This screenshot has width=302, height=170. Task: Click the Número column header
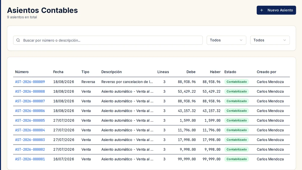(x=22, y=72)
